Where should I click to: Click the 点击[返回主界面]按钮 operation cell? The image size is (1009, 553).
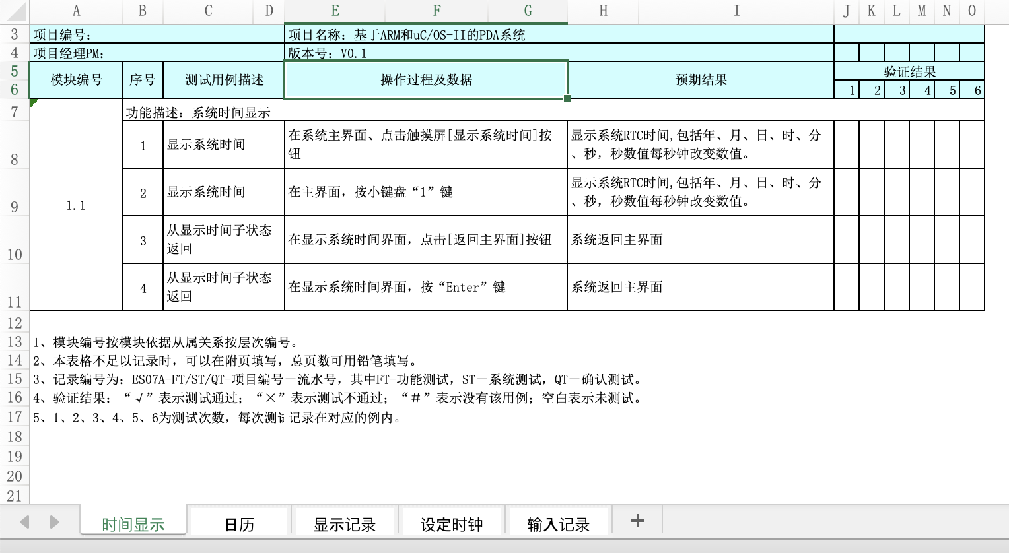[426, 240]
